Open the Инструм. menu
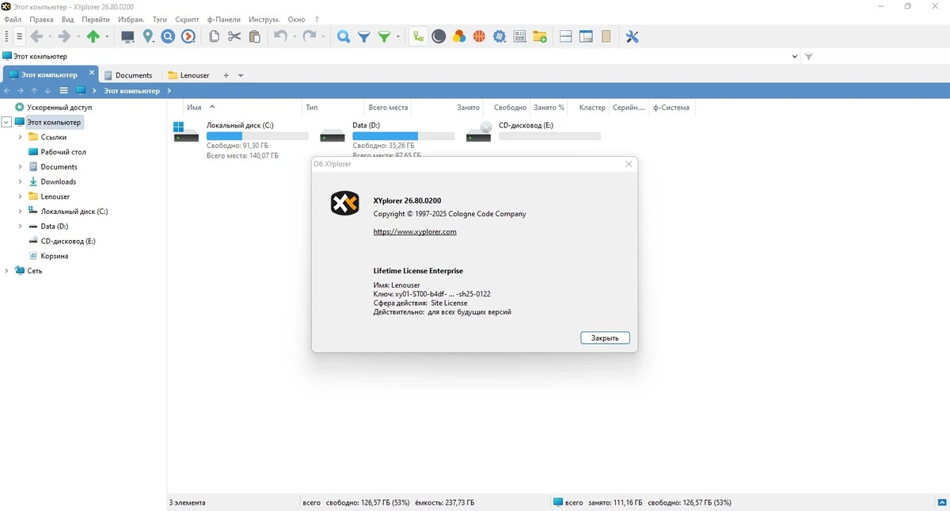The image size is (950, 511). point(264,19)
